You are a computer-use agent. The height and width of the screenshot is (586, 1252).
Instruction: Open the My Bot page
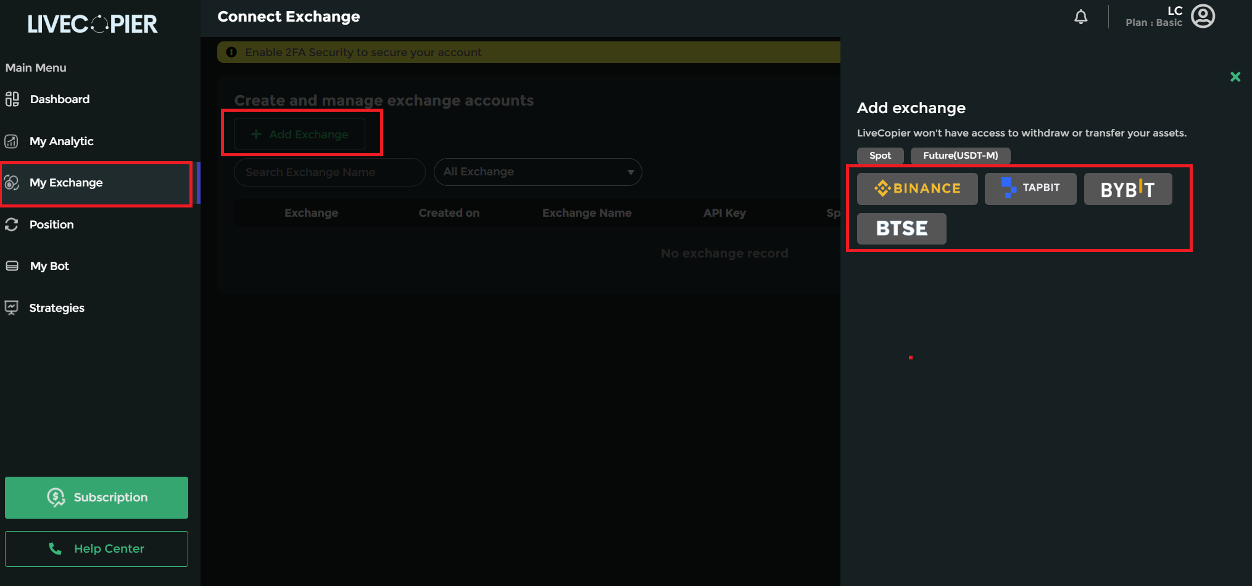tap(49, 266)
